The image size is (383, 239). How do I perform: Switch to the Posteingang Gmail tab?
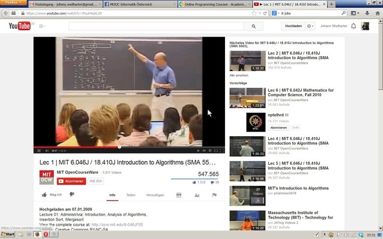tap(65, 4)
